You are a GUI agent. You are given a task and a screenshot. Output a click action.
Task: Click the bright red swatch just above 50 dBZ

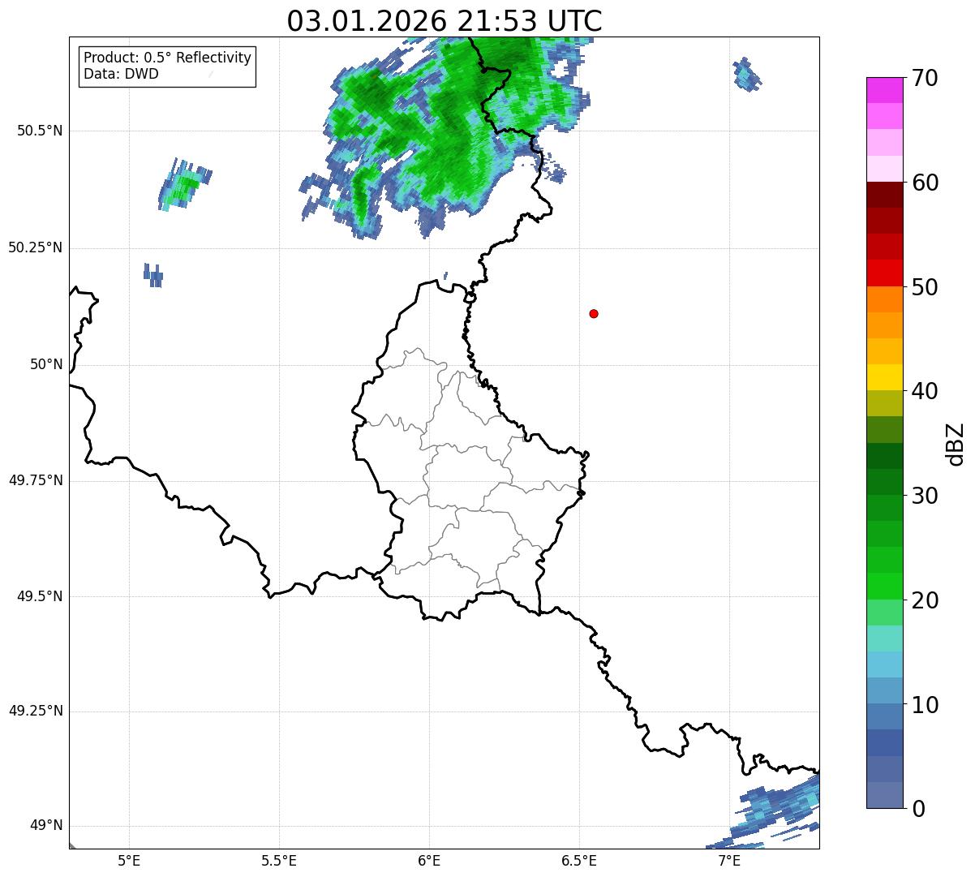[x=884, y=273]
